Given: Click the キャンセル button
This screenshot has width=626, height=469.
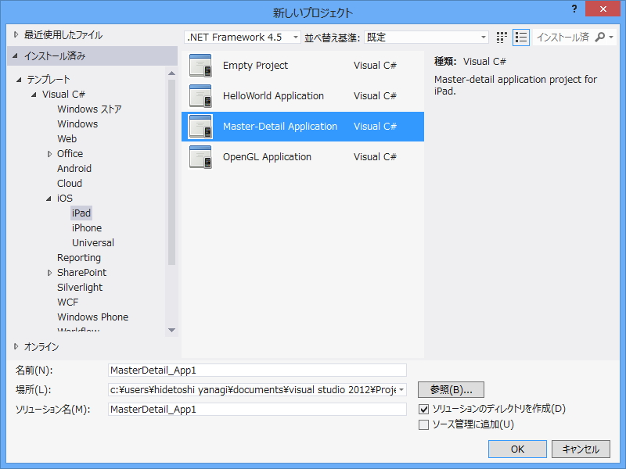Looking at the screenshot, I should pyautogui.click(x=581, y=449).
